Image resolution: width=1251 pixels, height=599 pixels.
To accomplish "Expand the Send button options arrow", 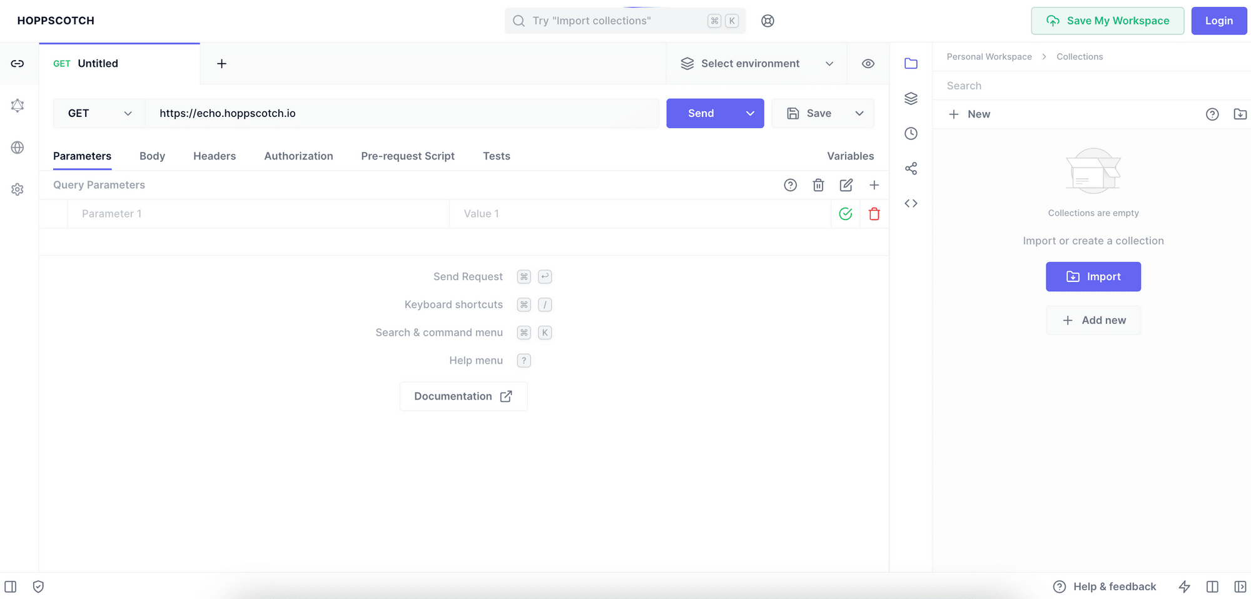I will (750, 113).
